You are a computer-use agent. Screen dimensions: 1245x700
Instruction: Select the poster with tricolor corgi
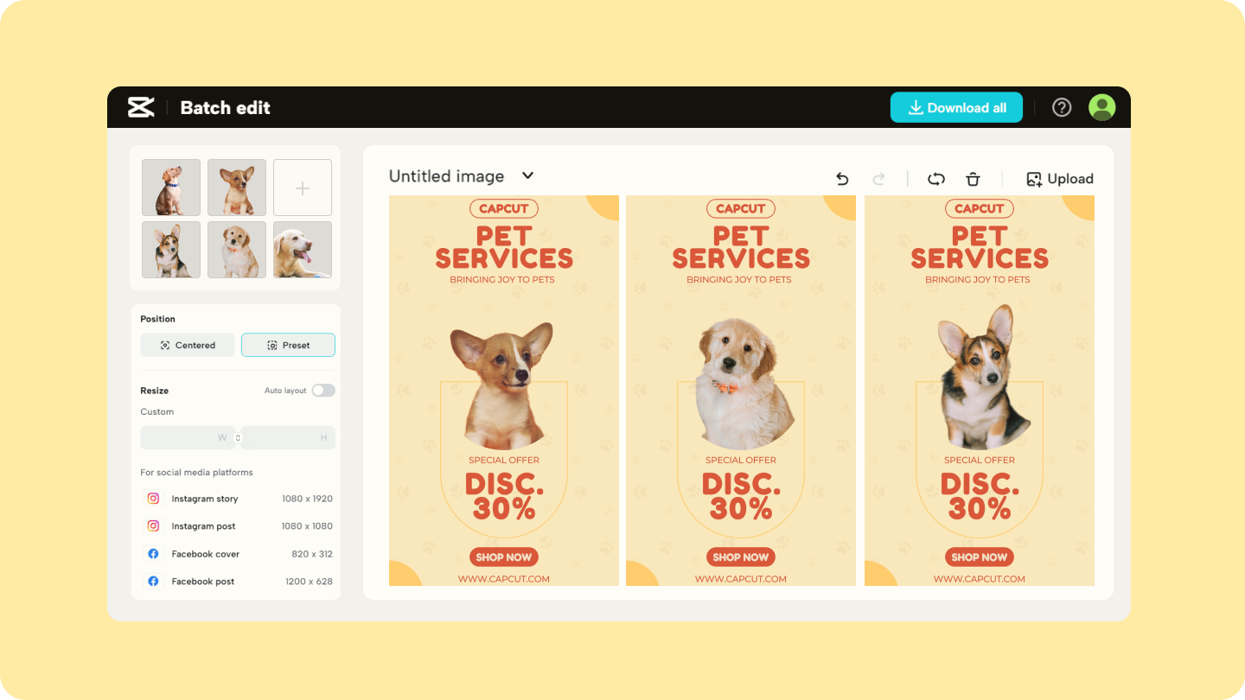[x=980, y=391]
